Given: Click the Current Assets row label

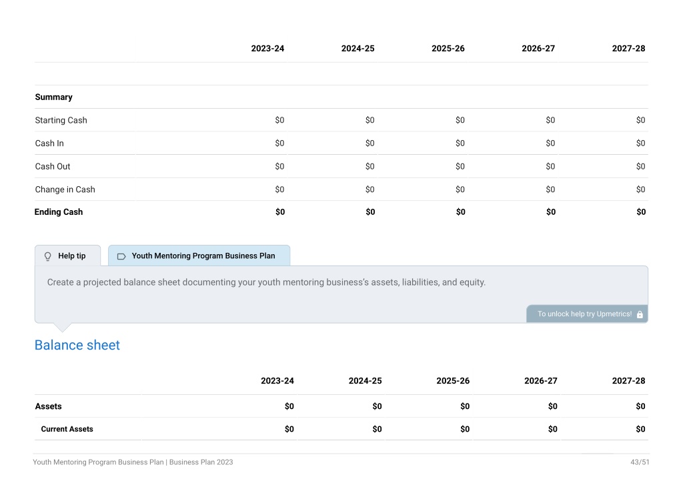Looking at the screenshot, I should click(x=67, y=429).
